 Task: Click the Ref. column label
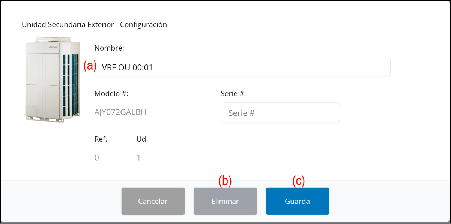(x=101, y=139)
